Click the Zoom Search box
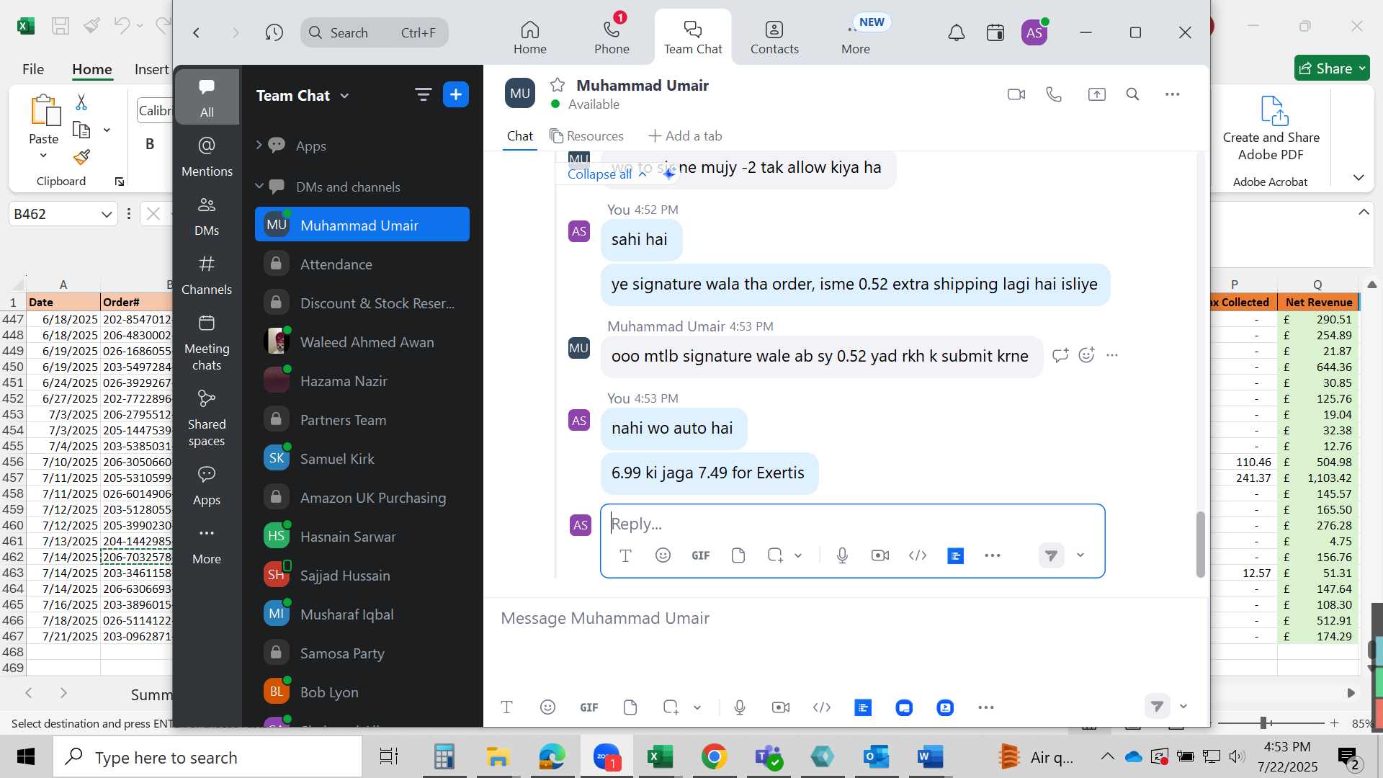This screenshot has height=778, width=1383. [x=375, y=32]
